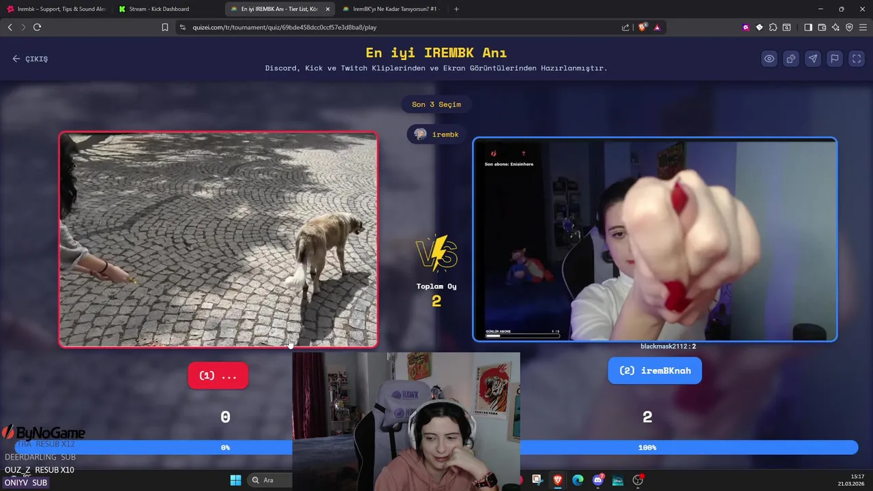
Task: Open the Windows Start menu
Action: point(235,480)
